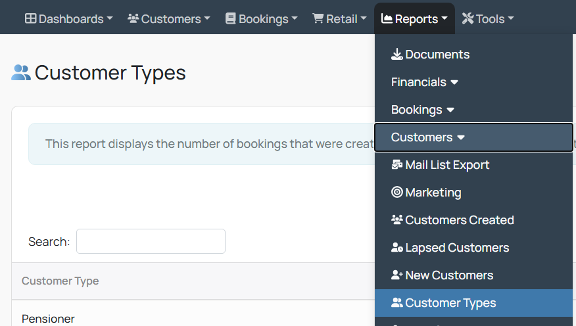The image size is (576, 326).
Task: Click the Documents download icon
Action: (x=396, y=55)
